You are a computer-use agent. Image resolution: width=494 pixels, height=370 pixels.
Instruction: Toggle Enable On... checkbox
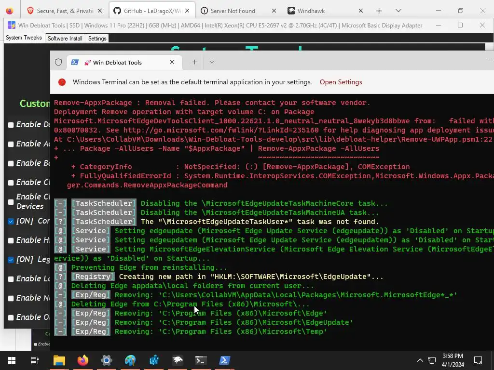11,317
